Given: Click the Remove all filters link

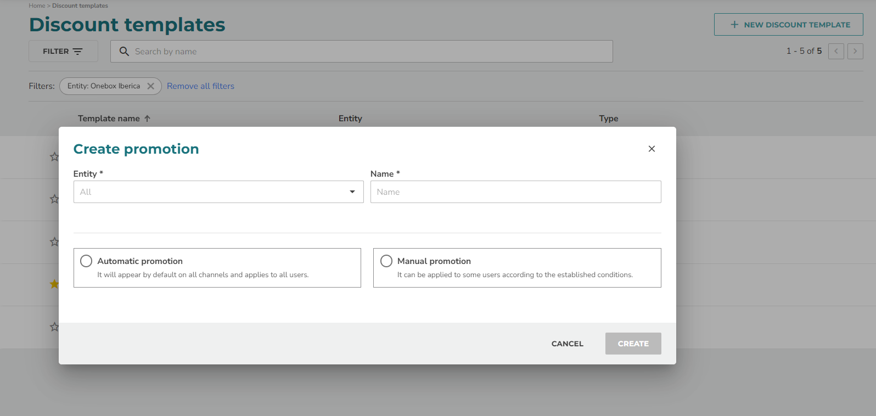Looking at the screenshot, I should tap(200, 86).
